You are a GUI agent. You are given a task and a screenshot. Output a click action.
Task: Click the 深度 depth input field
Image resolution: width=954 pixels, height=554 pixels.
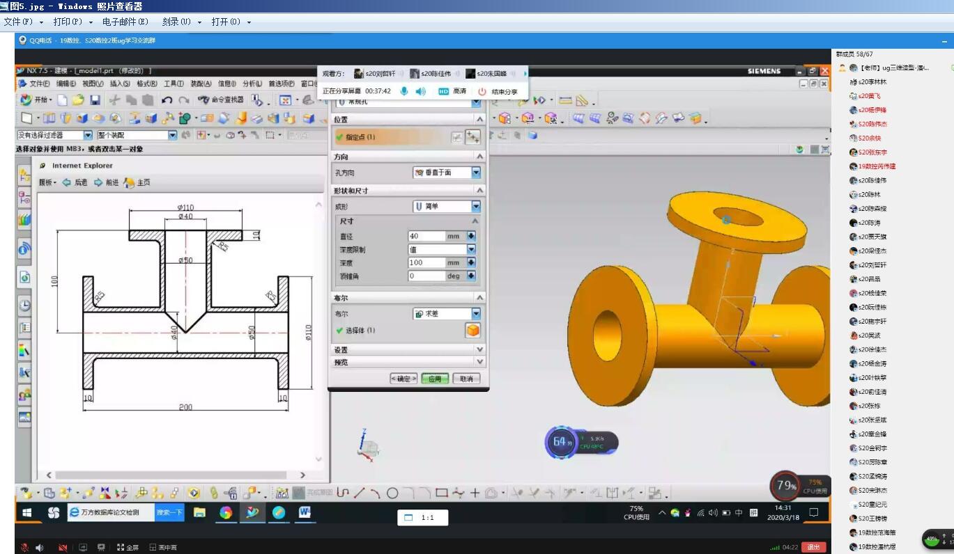(426, 263)
